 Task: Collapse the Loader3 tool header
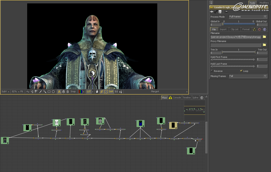coord(211,7)
